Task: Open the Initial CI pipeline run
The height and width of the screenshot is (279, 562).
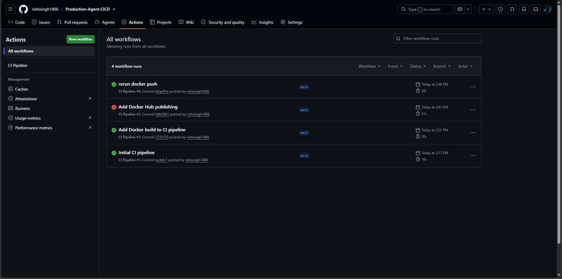Action: [x=136, y=153]
